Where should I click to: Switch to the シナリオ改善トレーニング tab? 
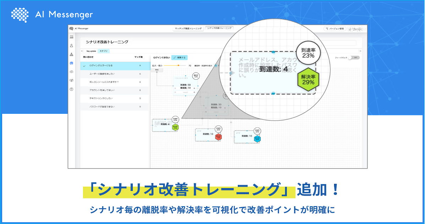[x=219, y=28]
